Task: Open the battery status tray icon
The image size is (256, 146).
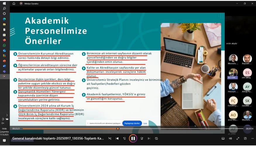Action: (7, 119)
